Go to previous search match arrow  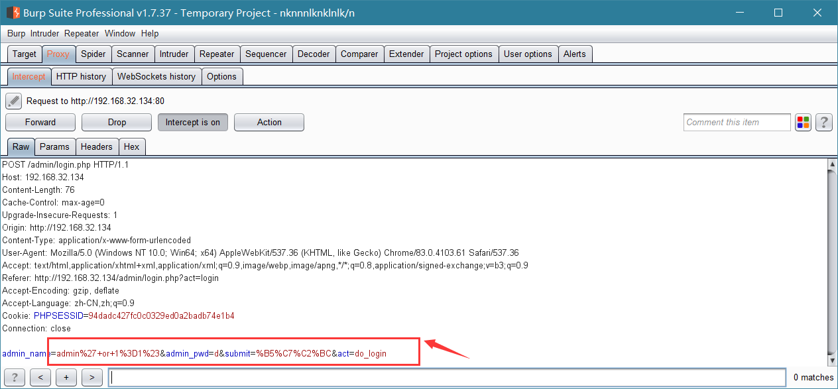tap(40, 378)
